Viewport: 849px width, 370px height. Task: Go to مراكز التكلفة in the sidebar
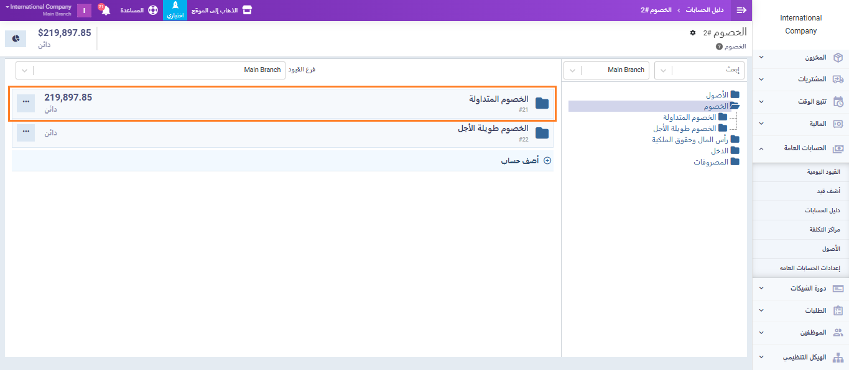825,230
